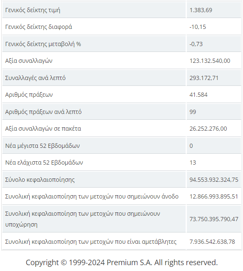243x271 pixels.
Task: Click the Αξία συναλλαγών label
Action: click(28, 61)
